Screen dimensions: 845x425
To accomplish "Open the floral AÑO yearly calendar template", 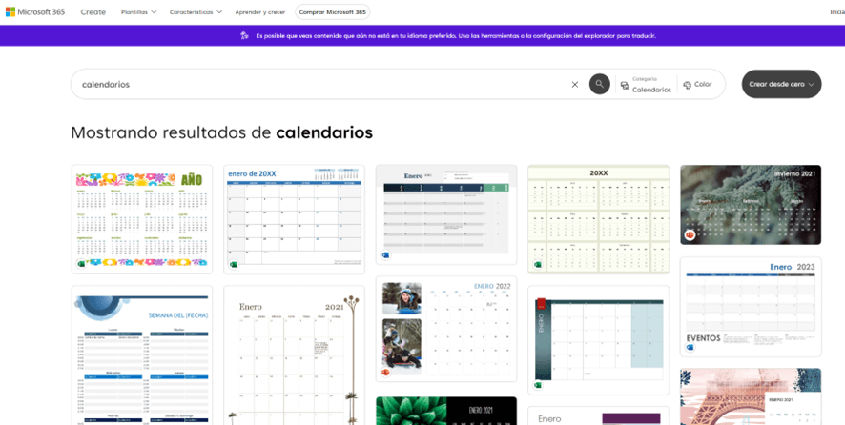I will click(x=142, y=219).
